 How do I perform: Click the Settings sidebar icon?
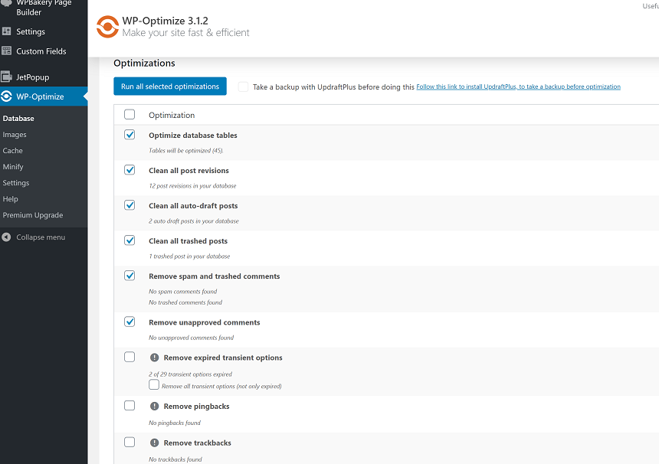6,31
